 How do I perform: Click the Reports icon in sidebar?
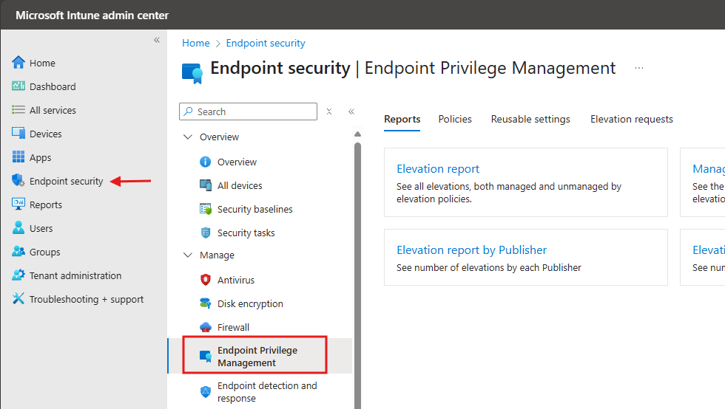coord(18,204)
